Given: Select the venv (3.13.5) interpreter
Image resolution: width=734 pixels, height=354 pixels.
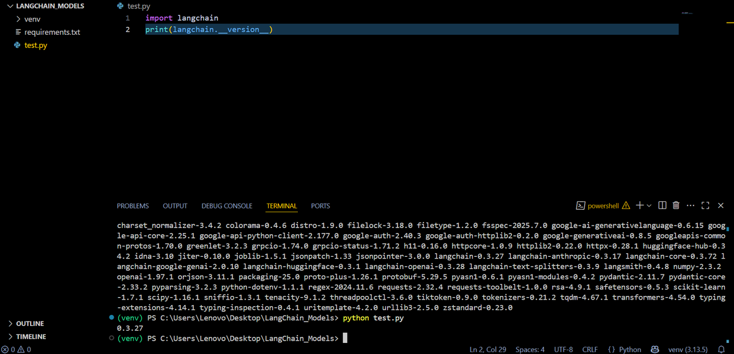Looking at the screenshot, I should tap(688, 349).
